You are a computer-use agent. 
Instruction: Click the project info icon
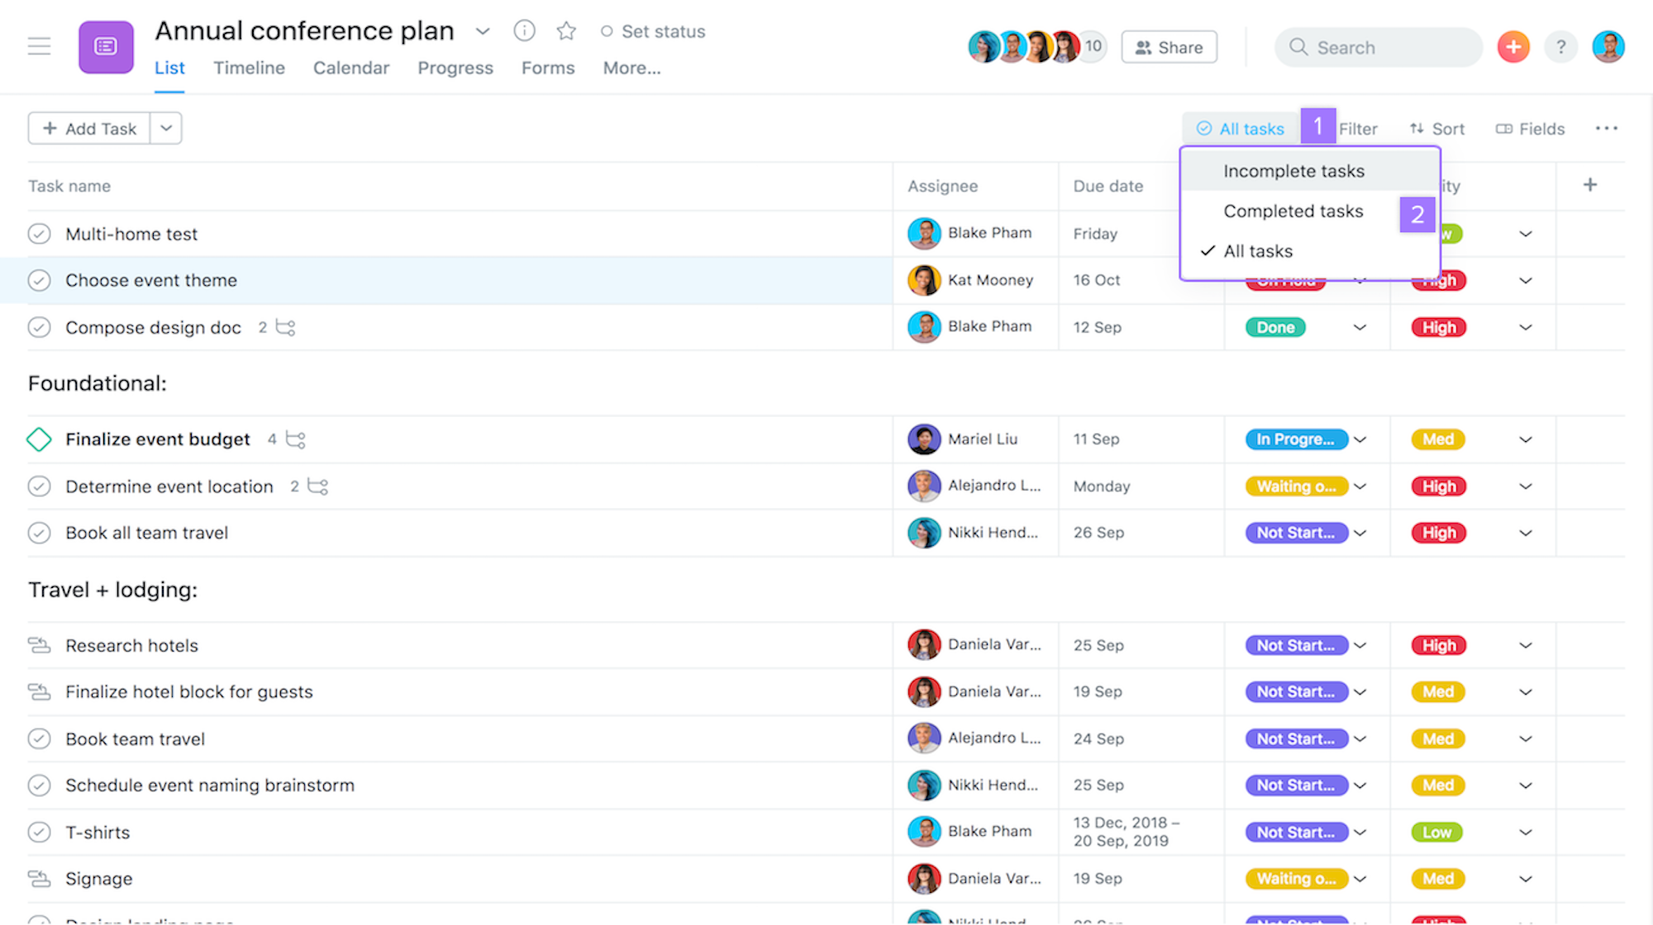[x=525, y=30]
